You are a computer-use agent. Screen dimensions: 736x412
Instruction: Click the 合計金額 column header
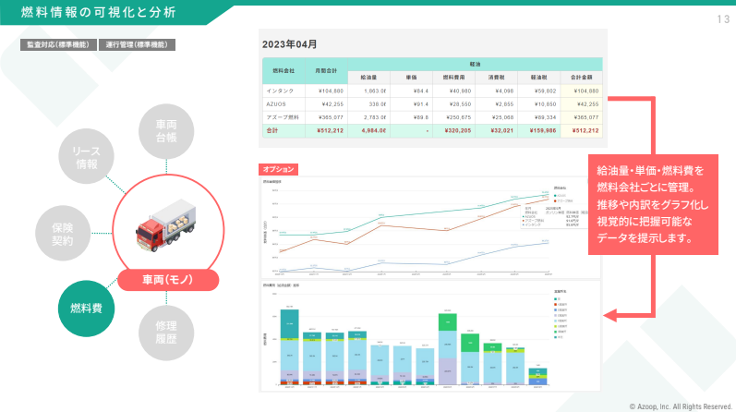(x=581, y=78)
